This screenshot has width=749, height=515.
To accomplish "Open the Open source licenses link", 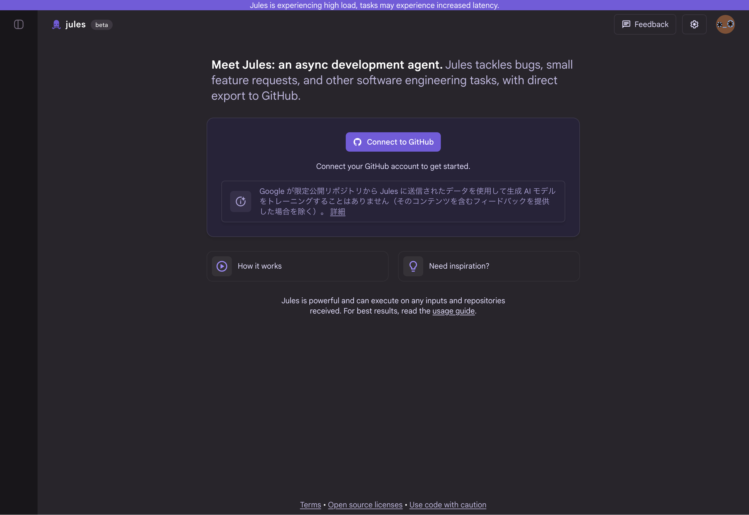I will tap(365, 505).
